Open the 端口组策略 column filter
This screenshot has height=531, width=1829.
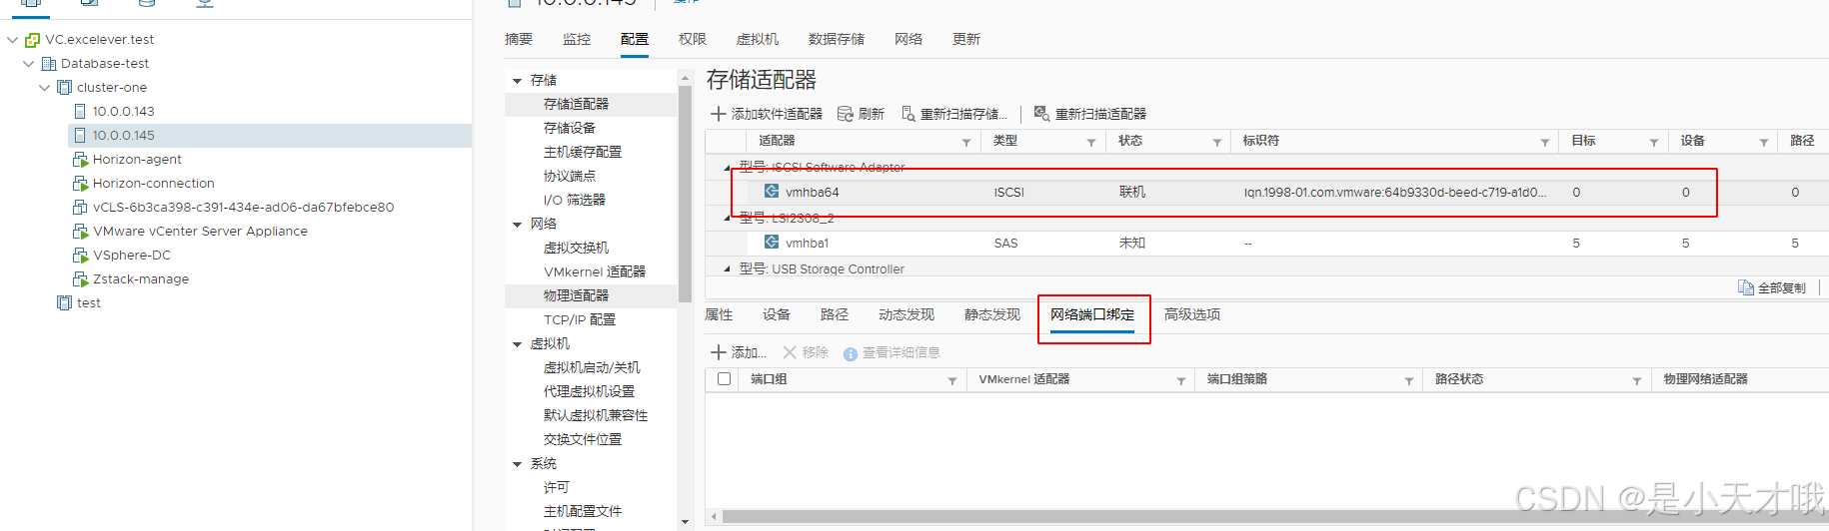tap(1409, 381)
